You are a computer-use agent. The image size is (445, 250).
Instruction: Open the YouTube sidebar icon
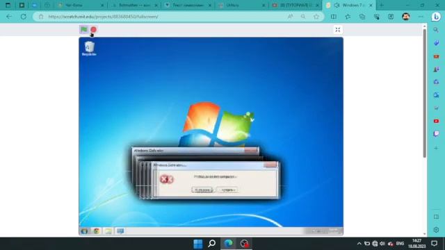[436, 121]
